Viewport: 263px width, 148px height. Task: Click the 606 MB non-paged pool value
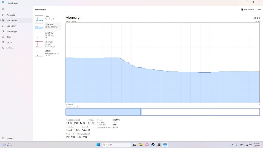click(x=82, y=137)
